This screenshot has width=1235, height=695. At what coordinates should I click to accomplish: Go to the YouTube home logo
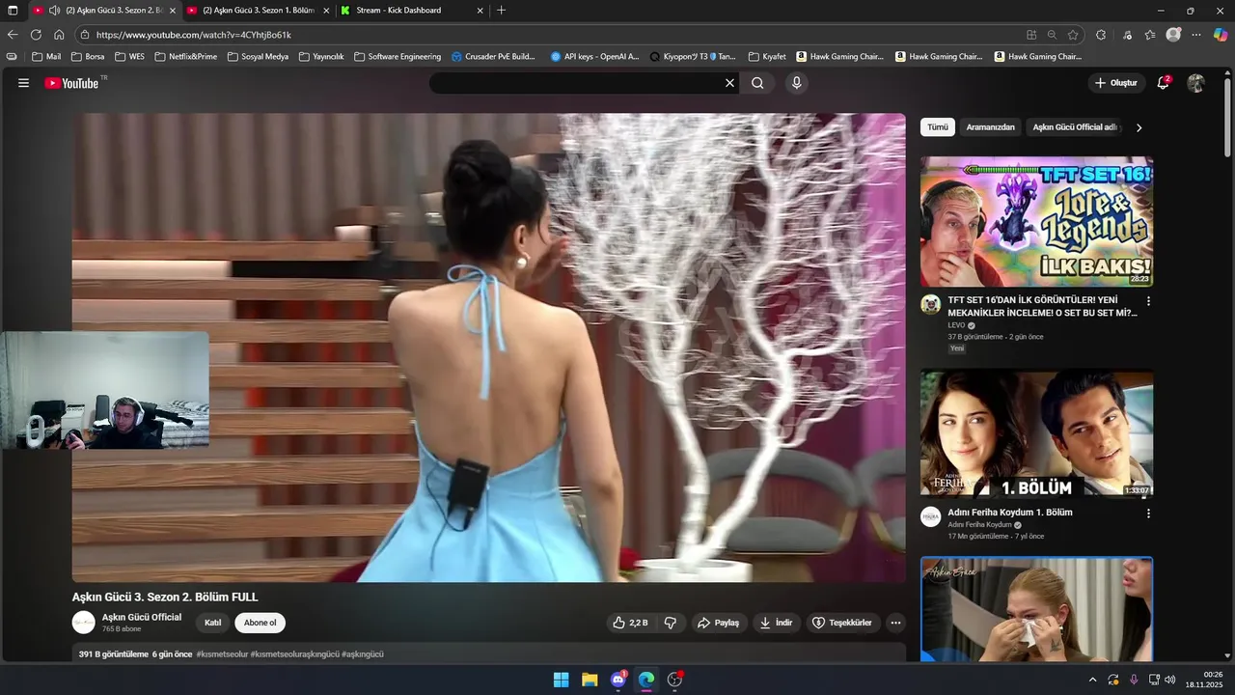click(x=71, y=83)
